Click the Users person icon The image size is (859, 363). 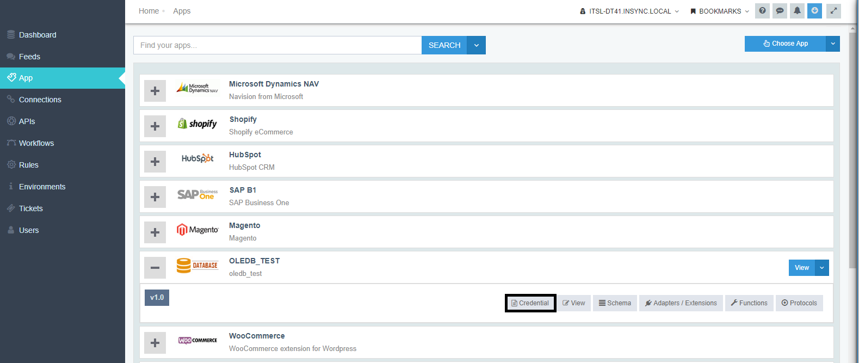(11, 230)
